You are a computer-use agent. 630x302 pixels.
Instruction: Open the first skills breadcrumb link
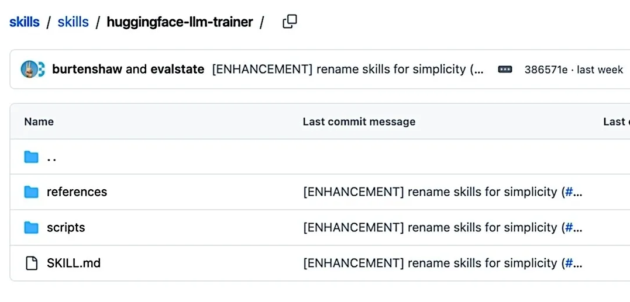[x=25, y=22]
